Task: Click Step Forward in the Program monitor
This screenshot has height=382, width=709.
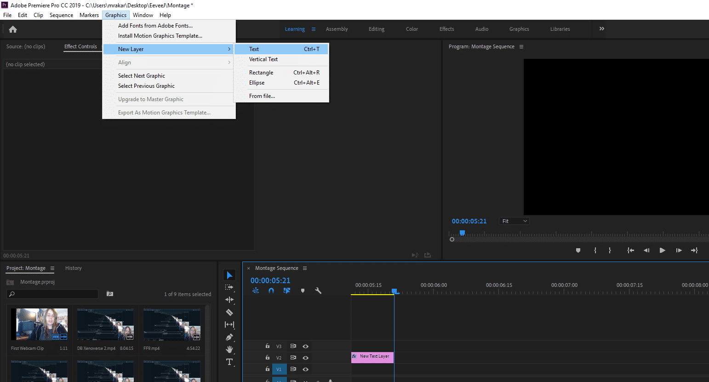Action: pyautogui.click(x=679, y=251)
